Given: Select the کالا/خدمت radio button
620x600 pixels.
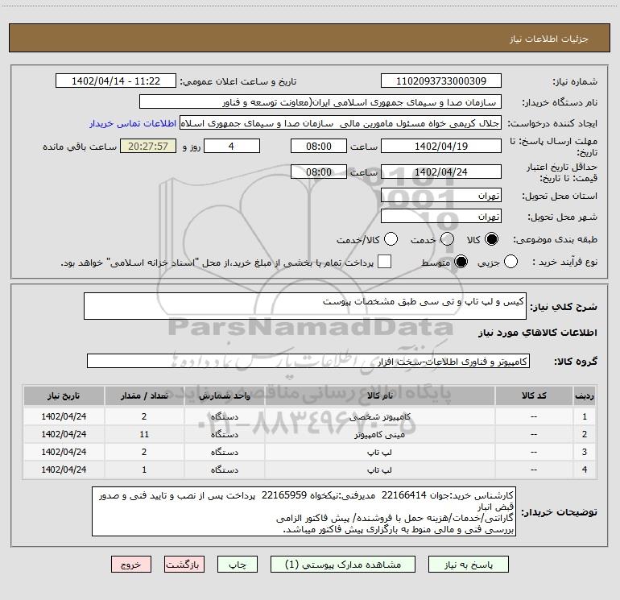Looking at the screenshot, I should tap(391, 239).
